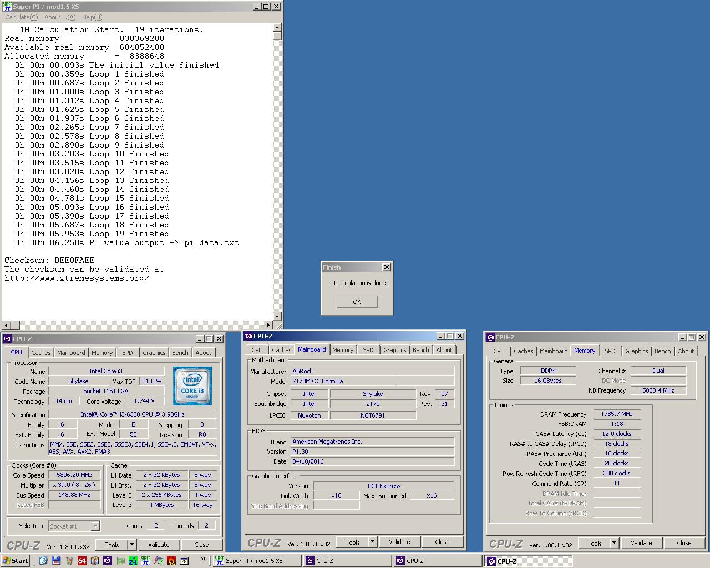Screen dimensions: 710x568
Task: Launch the green 2-1 quick launch icon
Action: 133,561
